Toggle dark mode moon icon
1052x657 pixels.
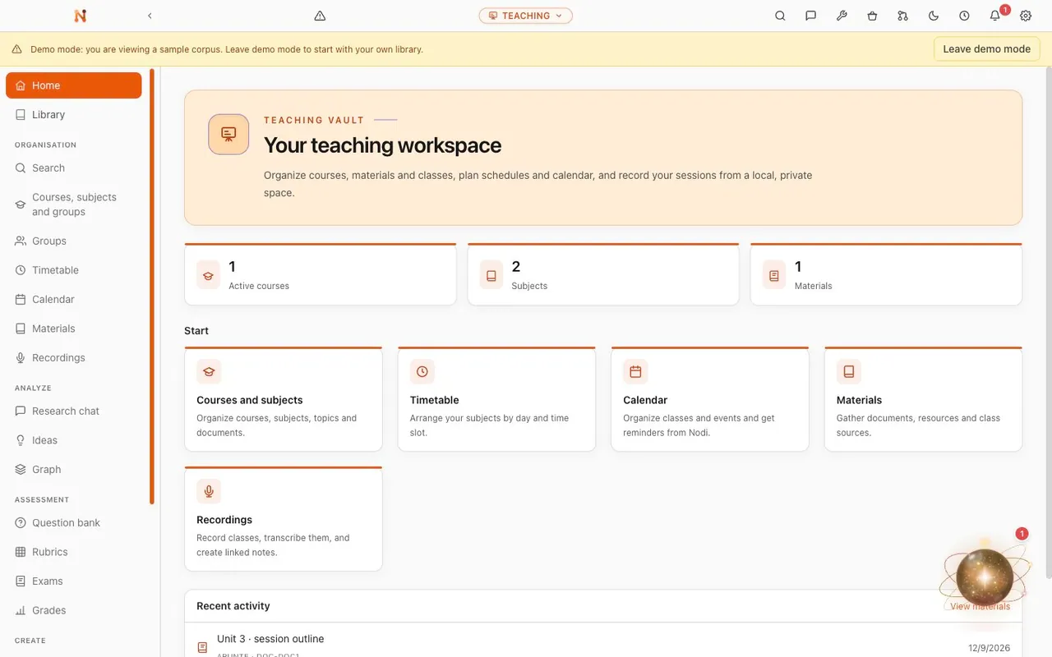[934, 16]
